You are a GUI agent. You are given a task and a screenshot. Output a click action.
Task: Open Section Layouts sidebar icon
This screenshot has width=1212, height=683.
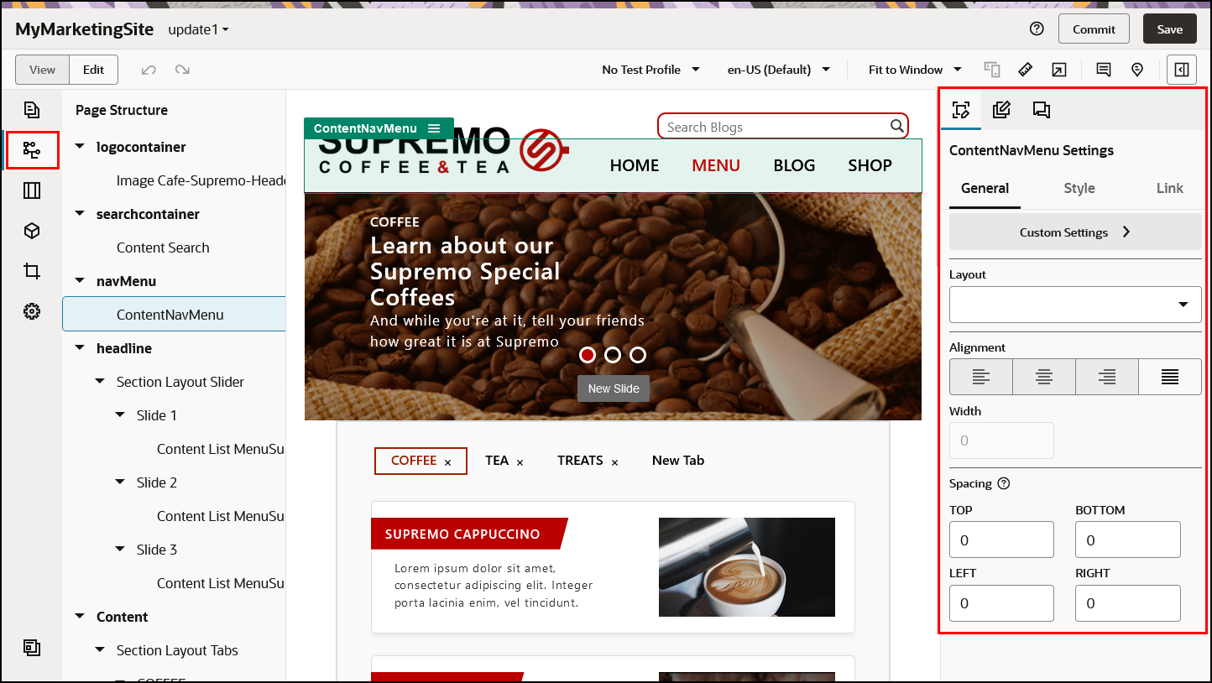point(31,190)
